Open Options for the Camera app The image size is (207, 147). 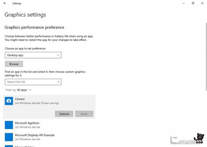(64, 114)
